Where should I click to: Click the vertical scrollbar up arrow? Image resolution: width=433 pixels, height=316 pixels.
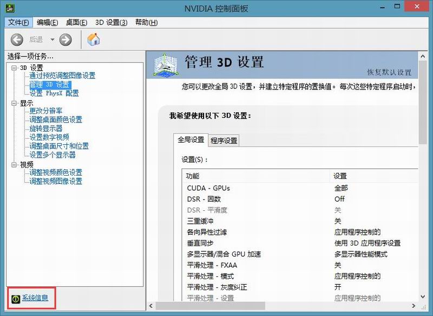[x=423, y=57]
